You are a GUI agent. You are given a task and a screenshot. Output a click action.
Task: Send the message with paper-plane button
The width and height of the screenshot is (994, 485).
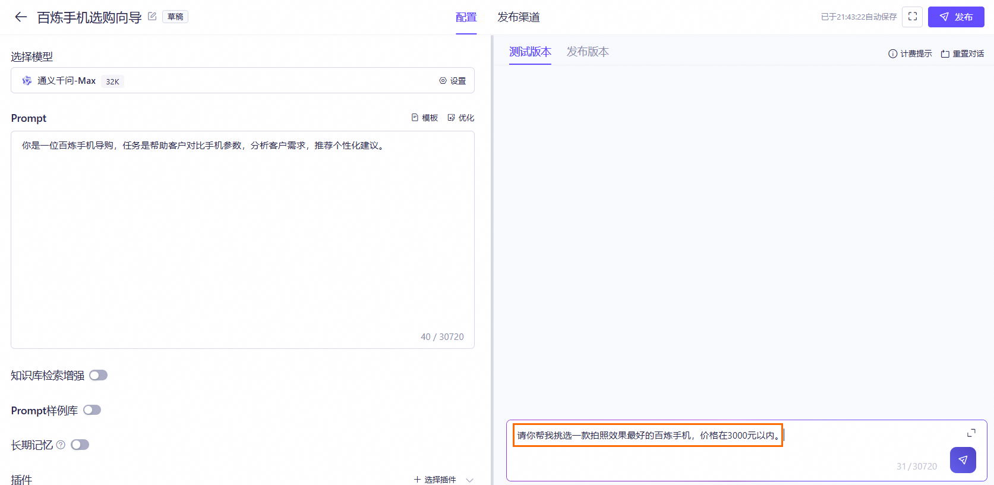pyautogui.click(x=963, y=460)
